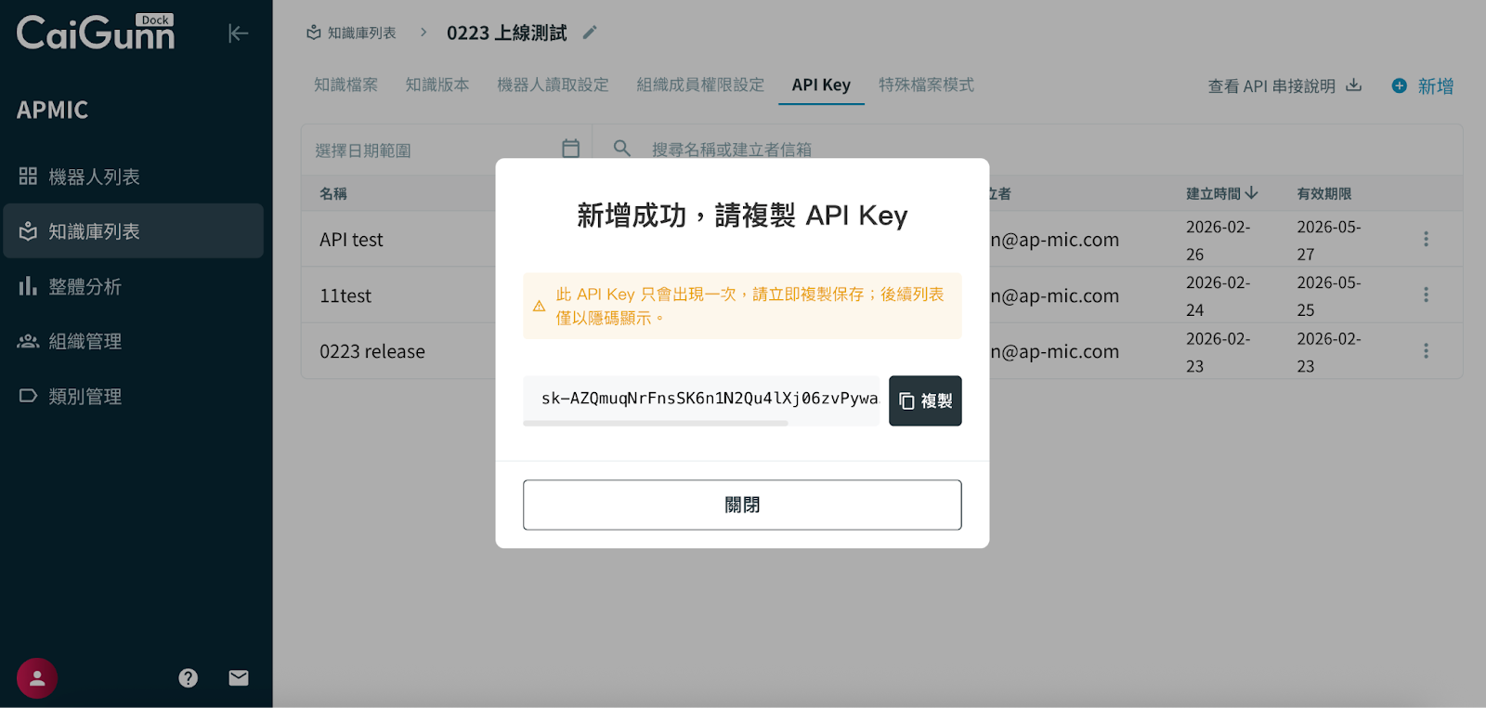Sort by 建立時間 column arrow
The image size is (1486, 708).
[x=1251, y=193]
